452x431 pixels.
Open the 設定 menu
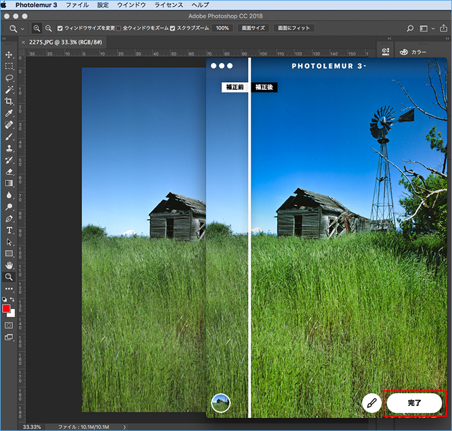coord(103,5)
